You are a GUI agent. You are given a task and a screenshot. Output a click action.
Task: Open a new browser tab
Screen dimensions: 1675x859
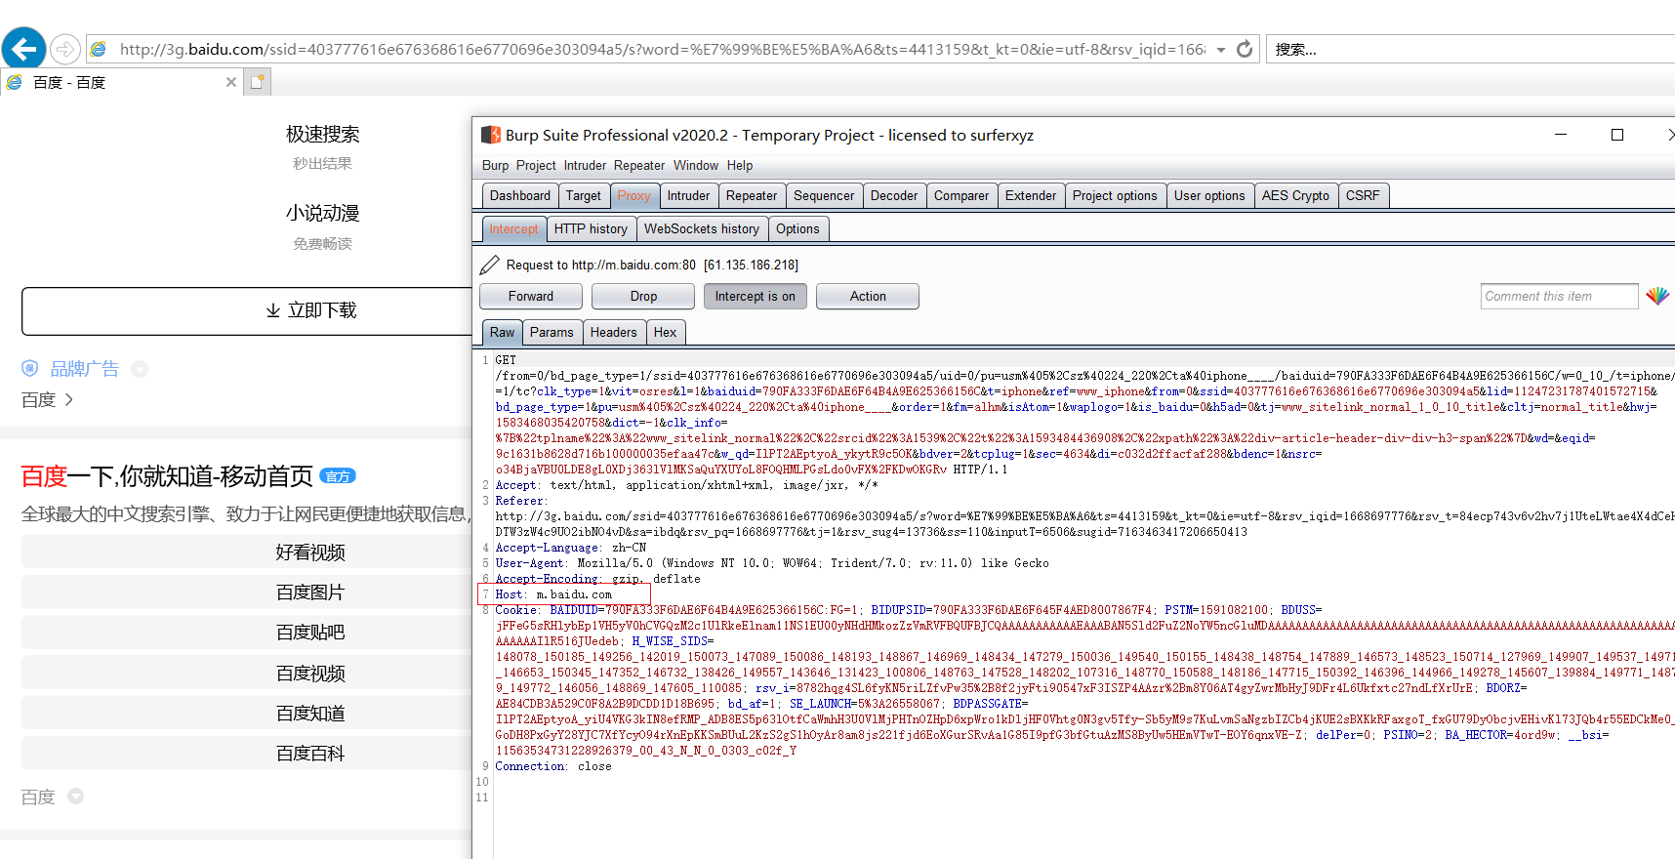257,82
